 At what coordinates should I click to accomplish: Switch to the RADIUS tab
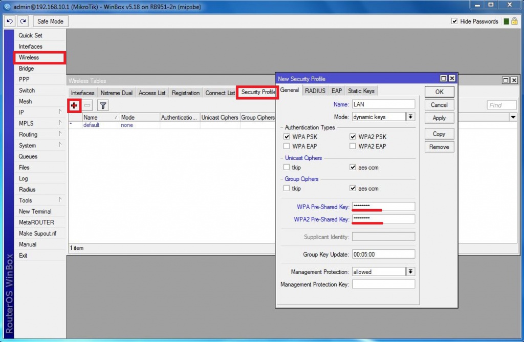[315, 91]
